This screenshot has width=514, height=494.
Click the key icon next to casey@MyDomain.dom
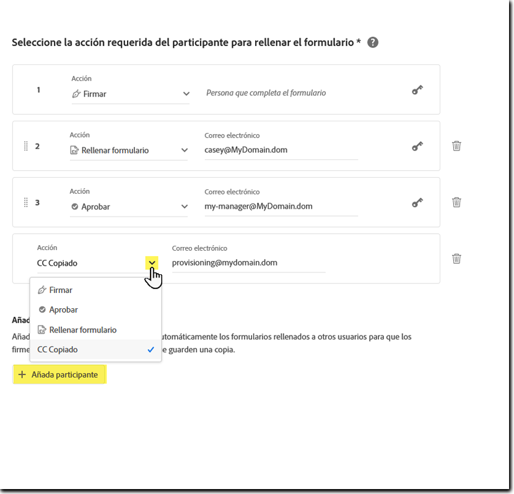(x=417, y=146)
